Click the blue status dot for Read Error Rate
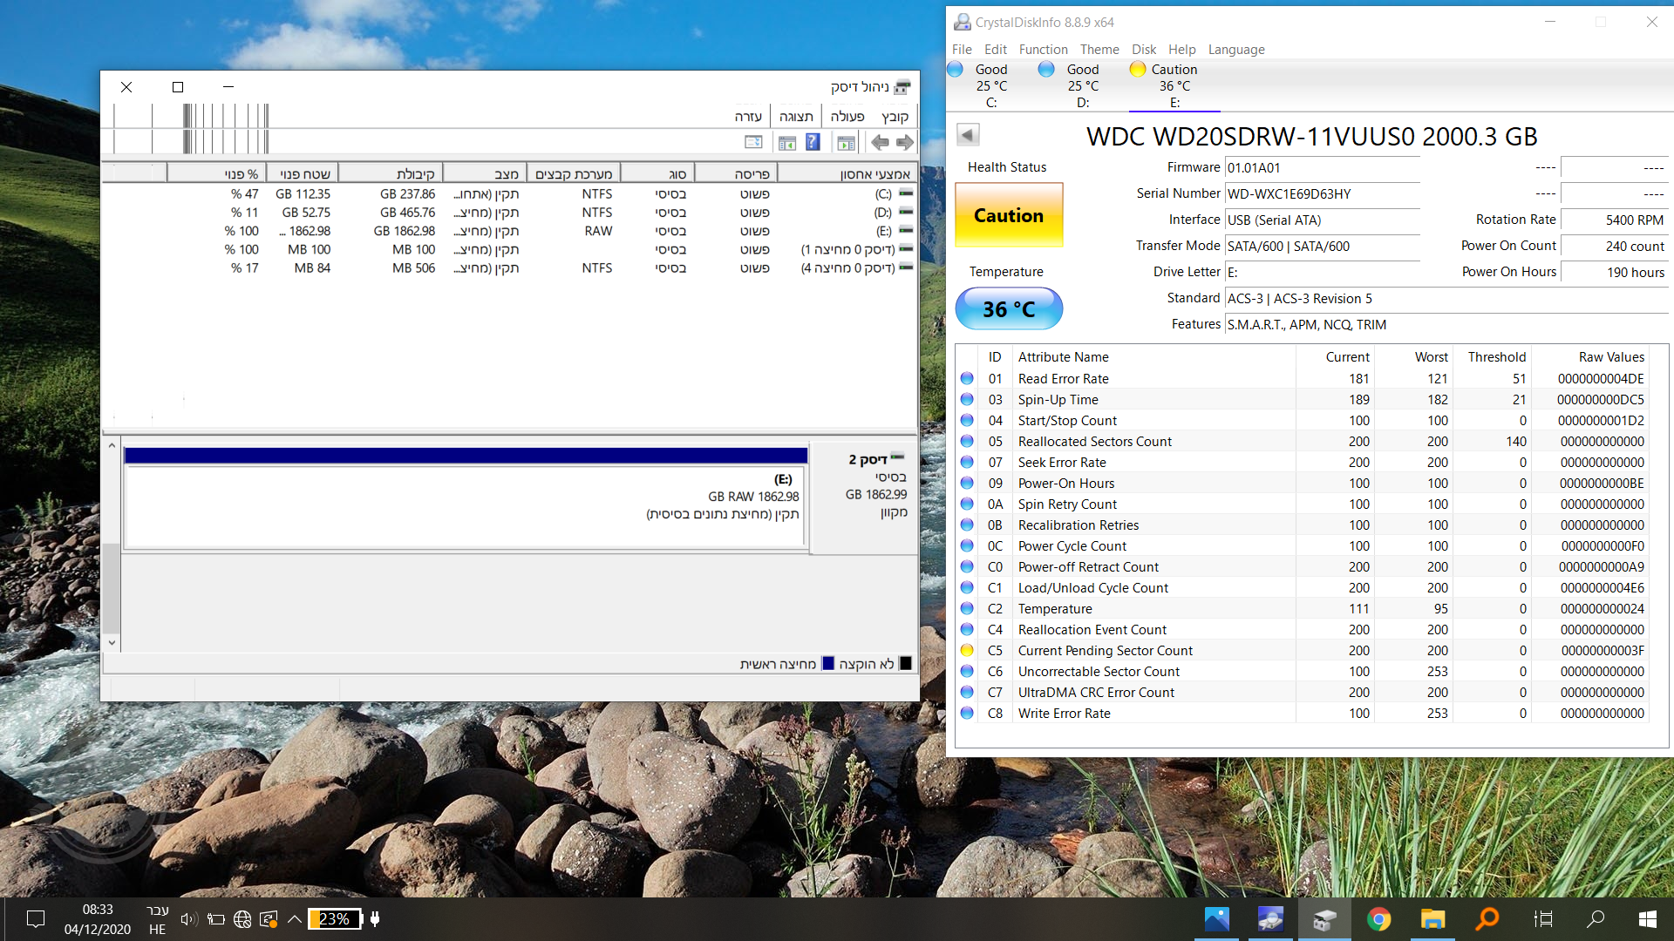The width and height of the screenshot is (1674, 941). (x=967, y=379)
